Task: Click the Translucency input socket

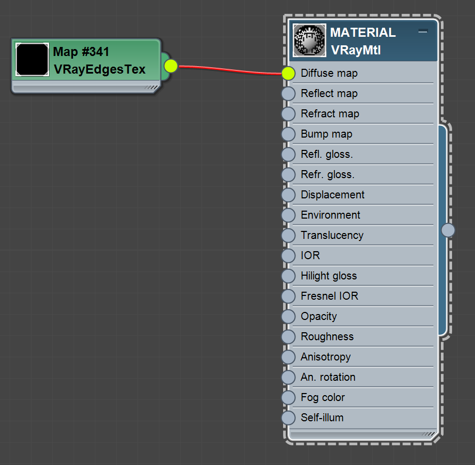Action: point(288,235)
